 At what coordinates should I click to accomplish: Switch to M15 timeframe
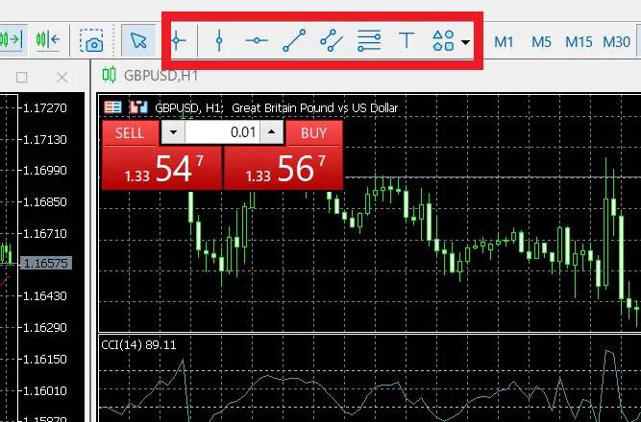(579, 41)
